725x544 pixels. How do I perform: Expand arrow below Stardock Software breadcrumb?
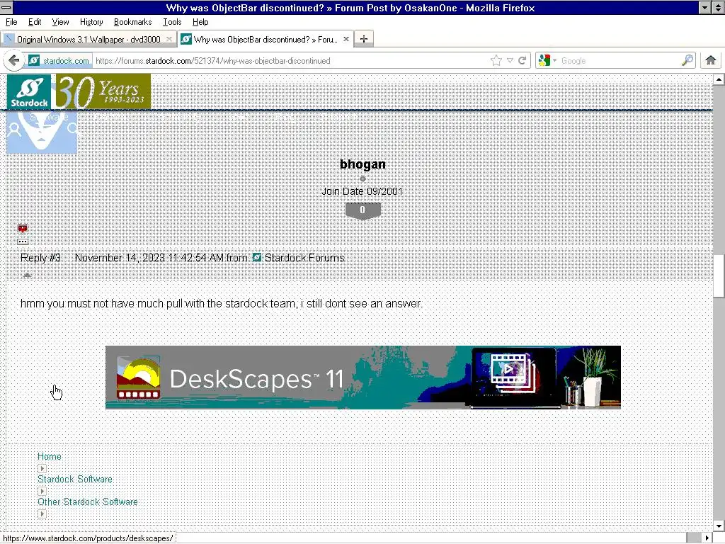[42, 491]
